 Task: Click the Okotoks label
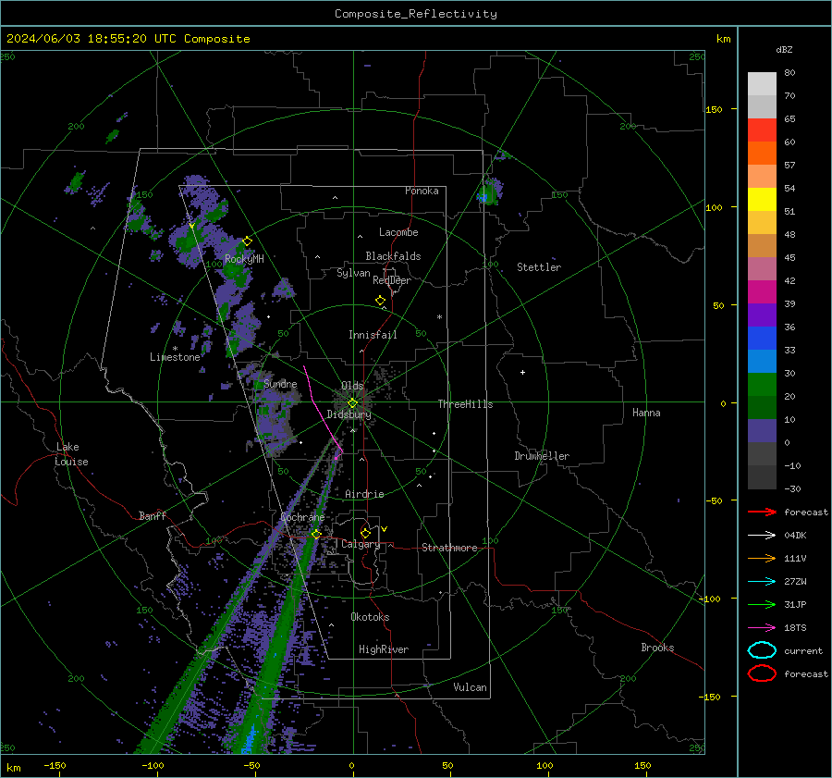(370, 617)
